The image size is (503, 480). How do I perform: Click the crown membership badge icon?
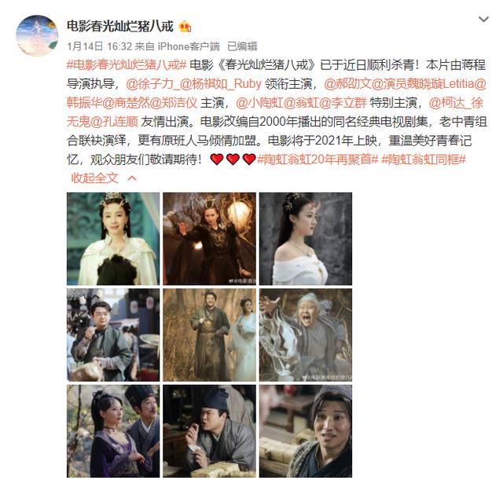point(185,27)
